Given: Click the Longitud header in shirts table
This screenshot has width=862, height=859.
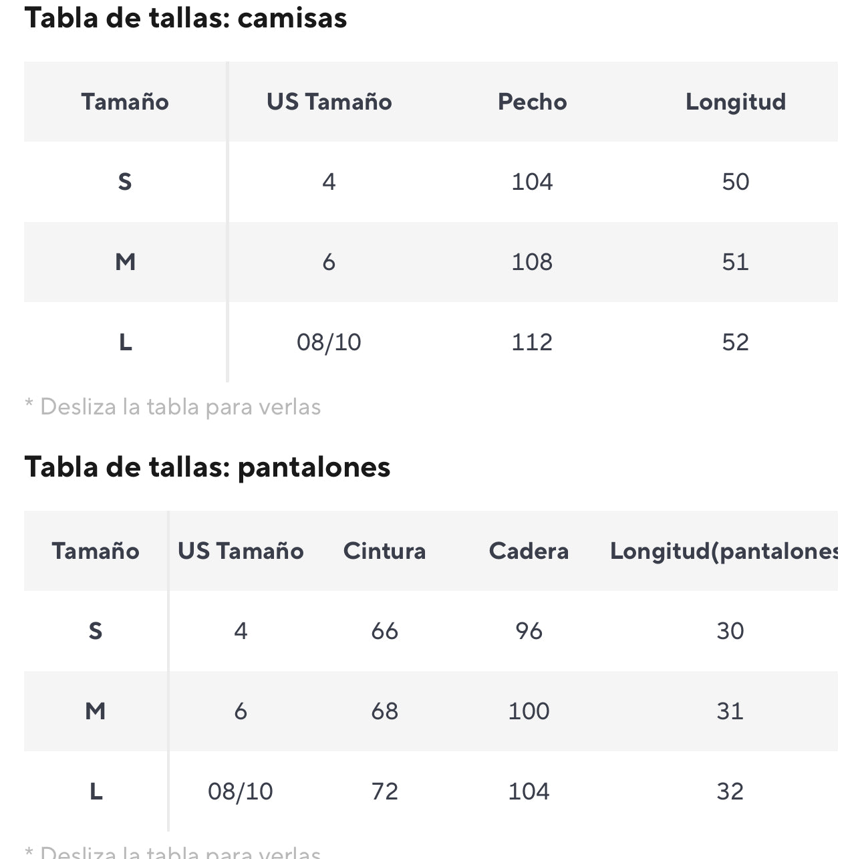Looking at the screenshot, I should coord(735,102).
